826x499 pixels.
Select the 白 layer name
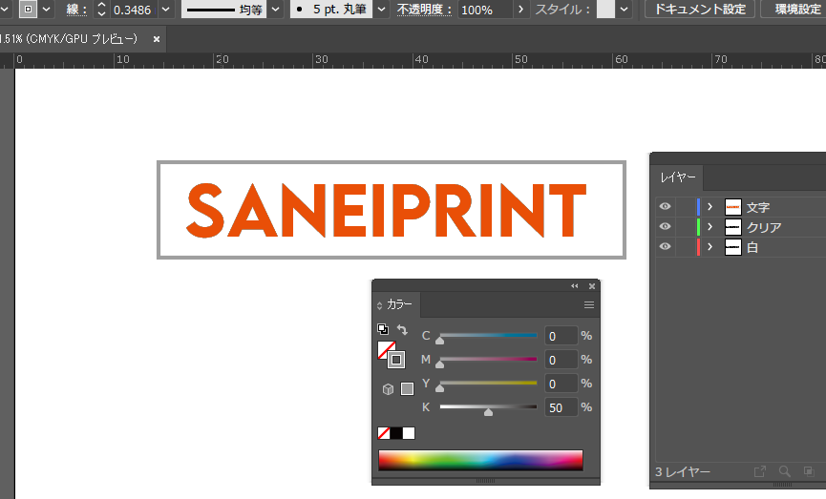point(752,247)
